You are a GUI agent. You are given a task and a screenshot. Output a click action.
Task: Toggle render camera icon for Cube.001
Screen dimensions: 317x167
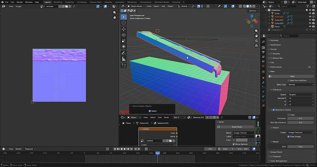(x=314, y=17)
